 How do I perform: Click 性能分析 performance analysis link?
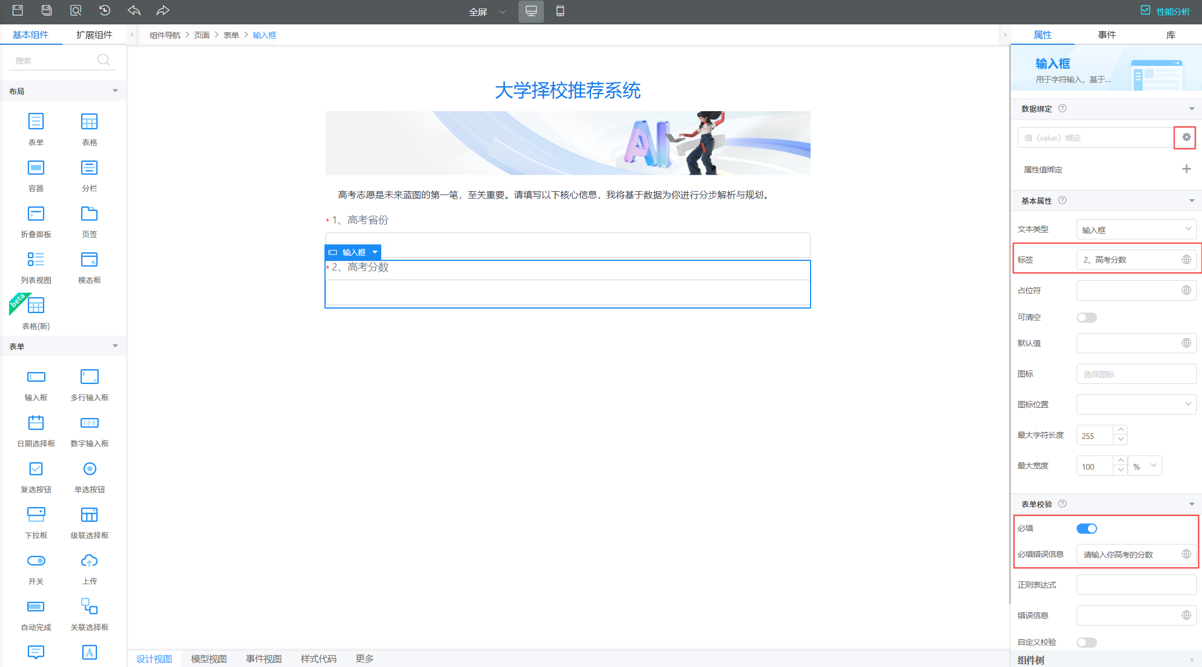click(1173, 11)
